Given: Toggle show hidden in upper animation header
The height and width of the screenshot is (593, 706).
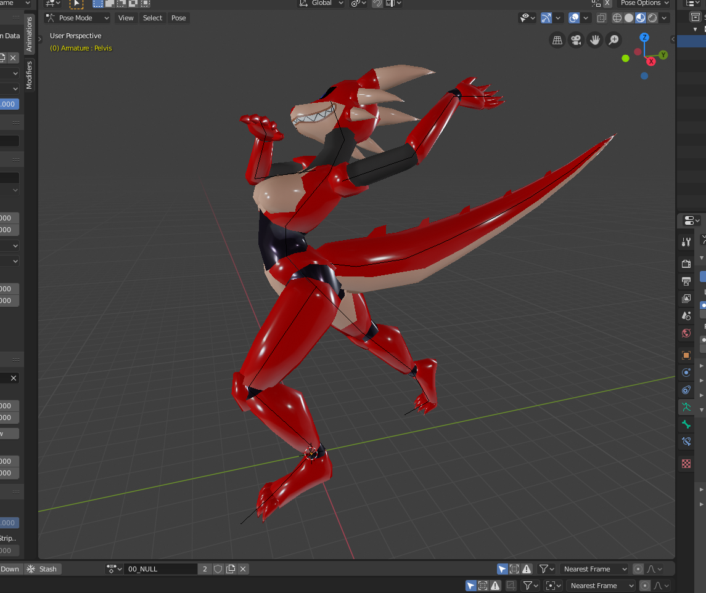Looking at the screenshot, I should 514,569.
